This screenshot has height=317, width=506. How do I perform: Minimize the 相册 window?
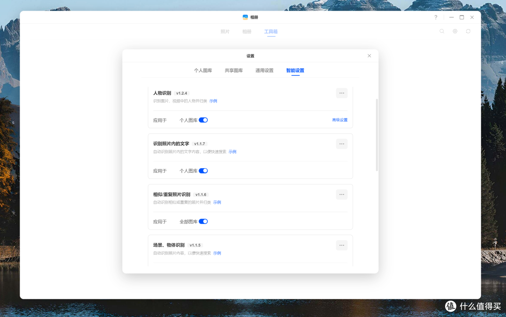[452, 17]
